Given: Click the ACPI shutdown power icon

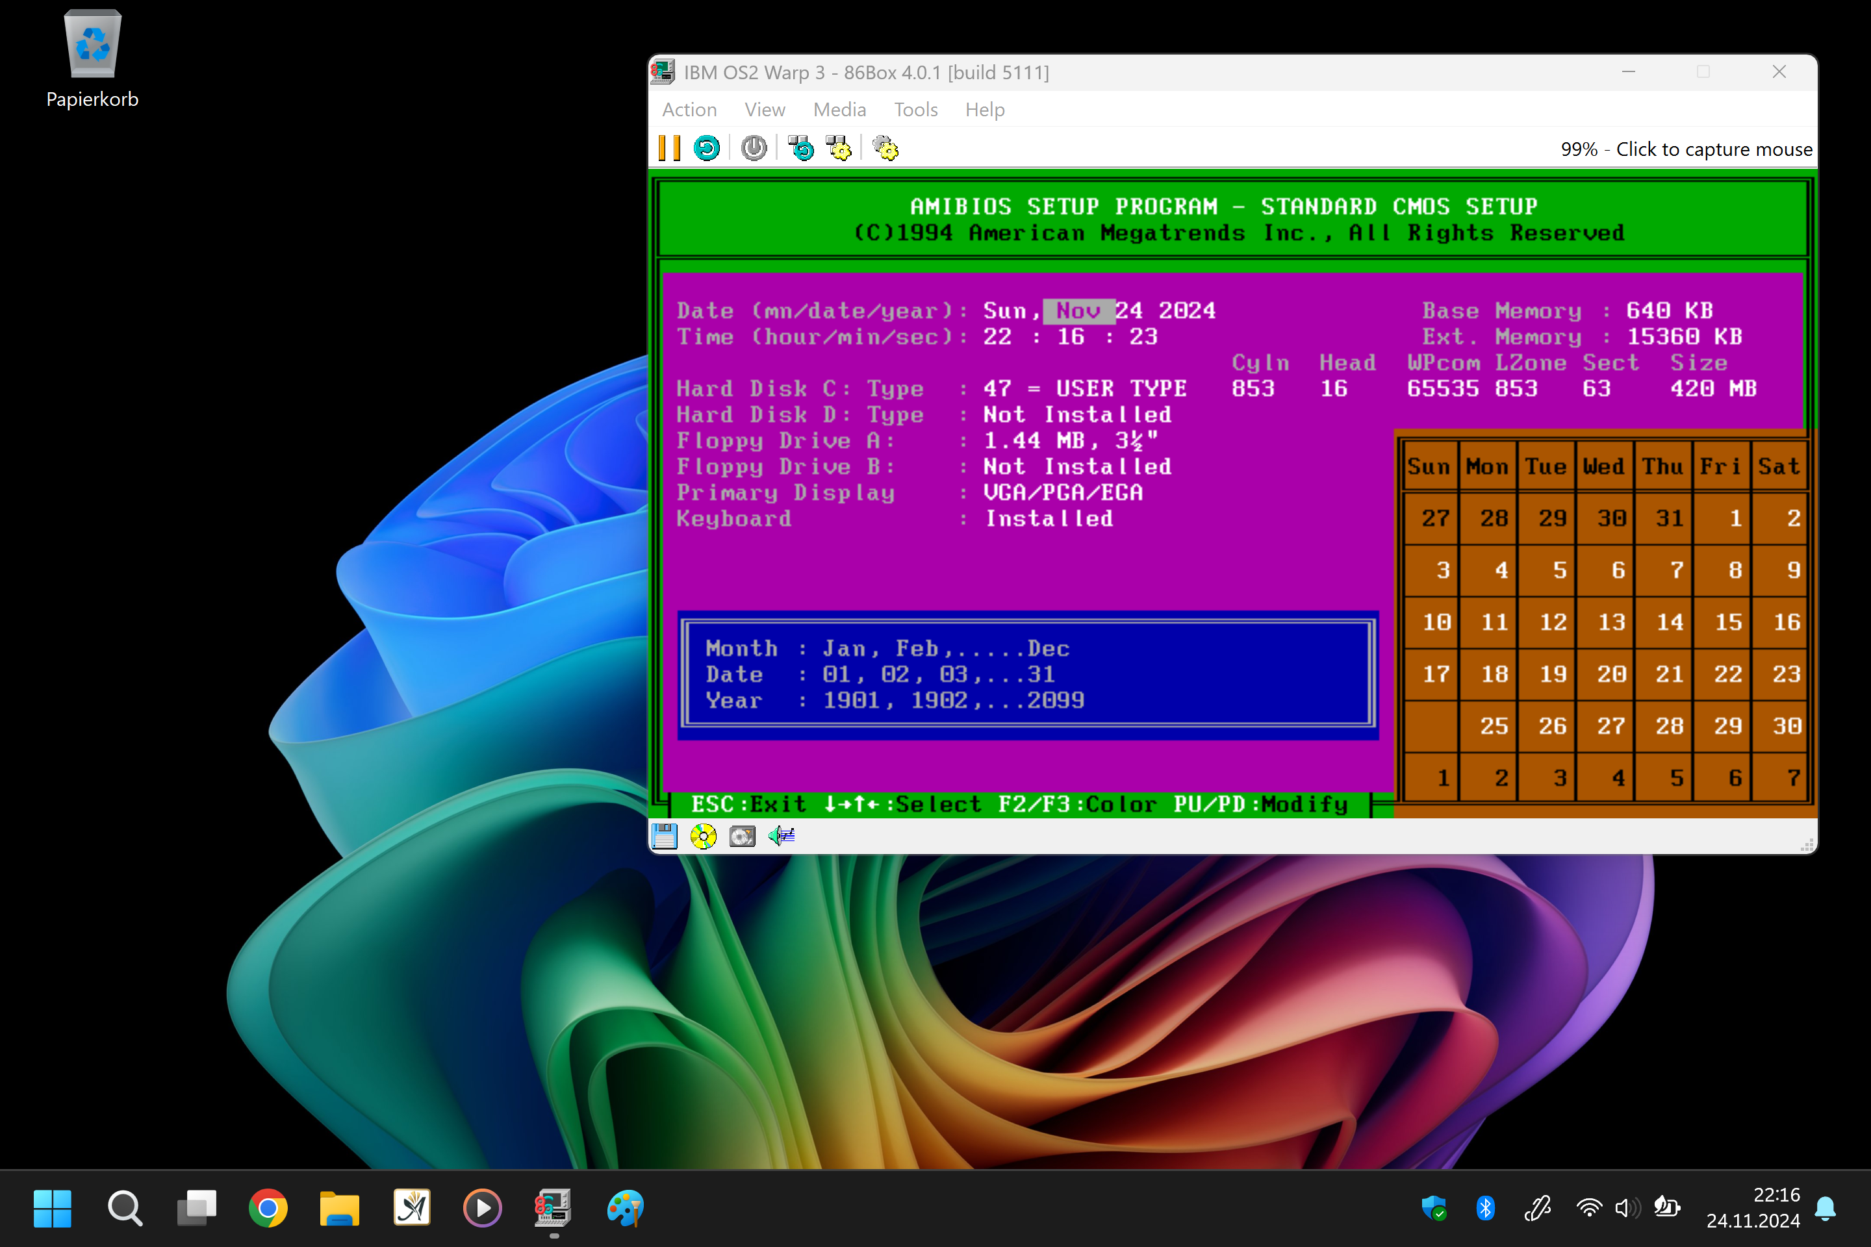Looking at the screenshot, I should pyautogui.click(x=754, y=149).
